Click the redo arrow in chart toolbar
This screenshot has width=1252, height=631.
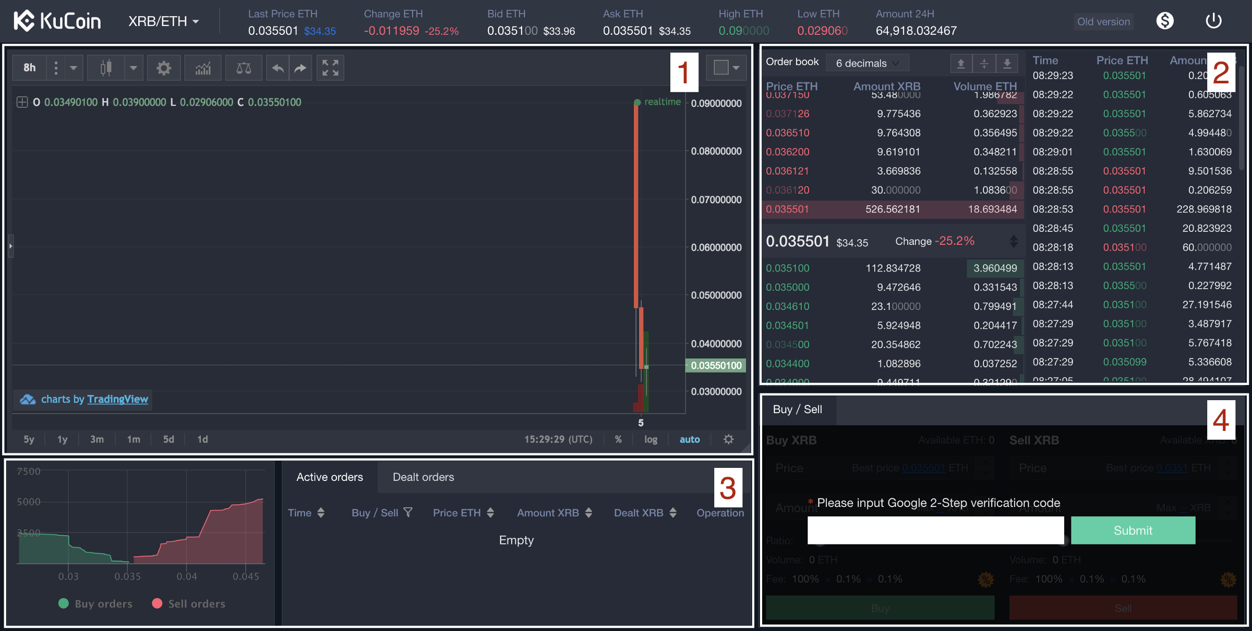click(300, 68)
